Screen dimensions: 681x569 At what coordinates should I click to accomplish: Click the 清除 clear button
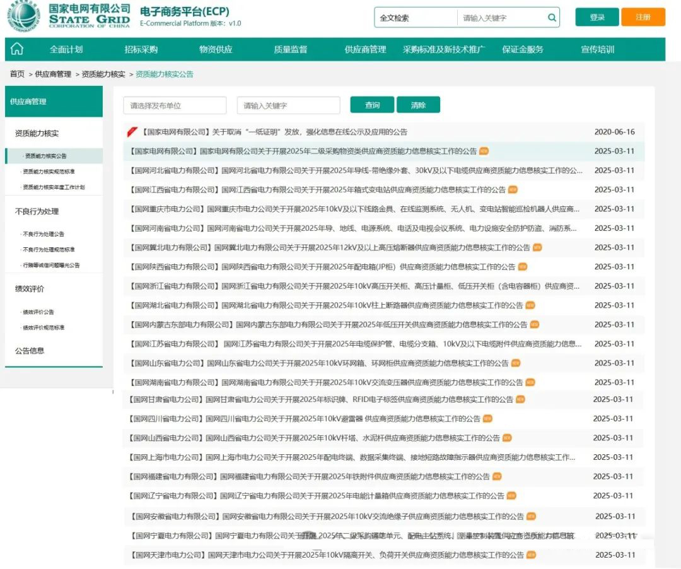pyautogui.click(x=419, y=105)
